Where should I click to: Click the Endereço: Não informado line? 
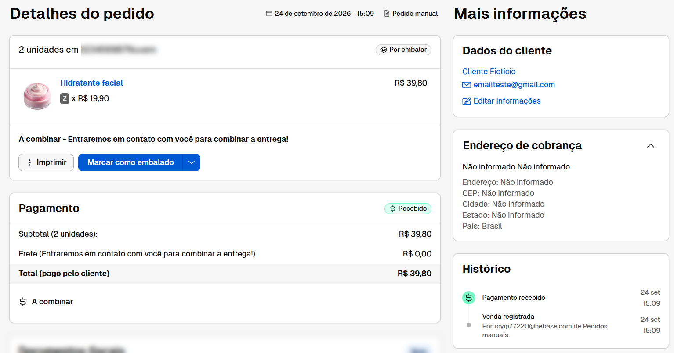click(x=508, y=182)
